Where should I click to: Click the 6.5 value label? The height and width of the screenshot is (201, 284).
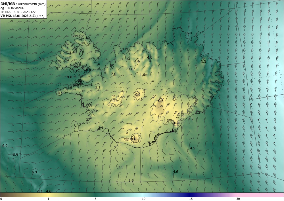[40, 191]
